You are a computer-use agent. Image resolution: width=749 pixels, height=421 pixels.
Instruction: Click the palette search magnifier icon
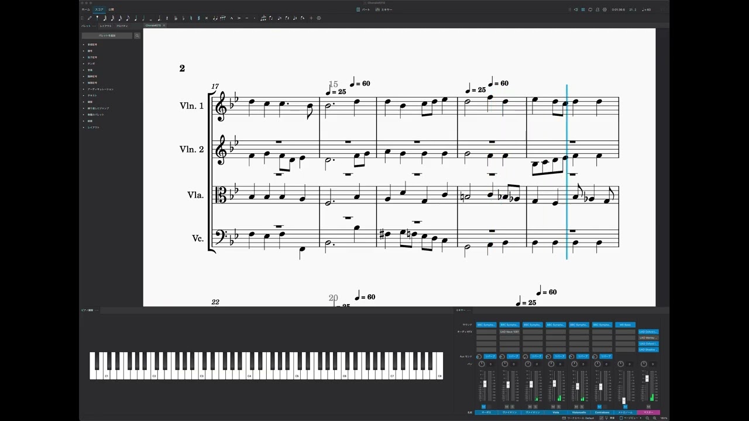(137, 36)
